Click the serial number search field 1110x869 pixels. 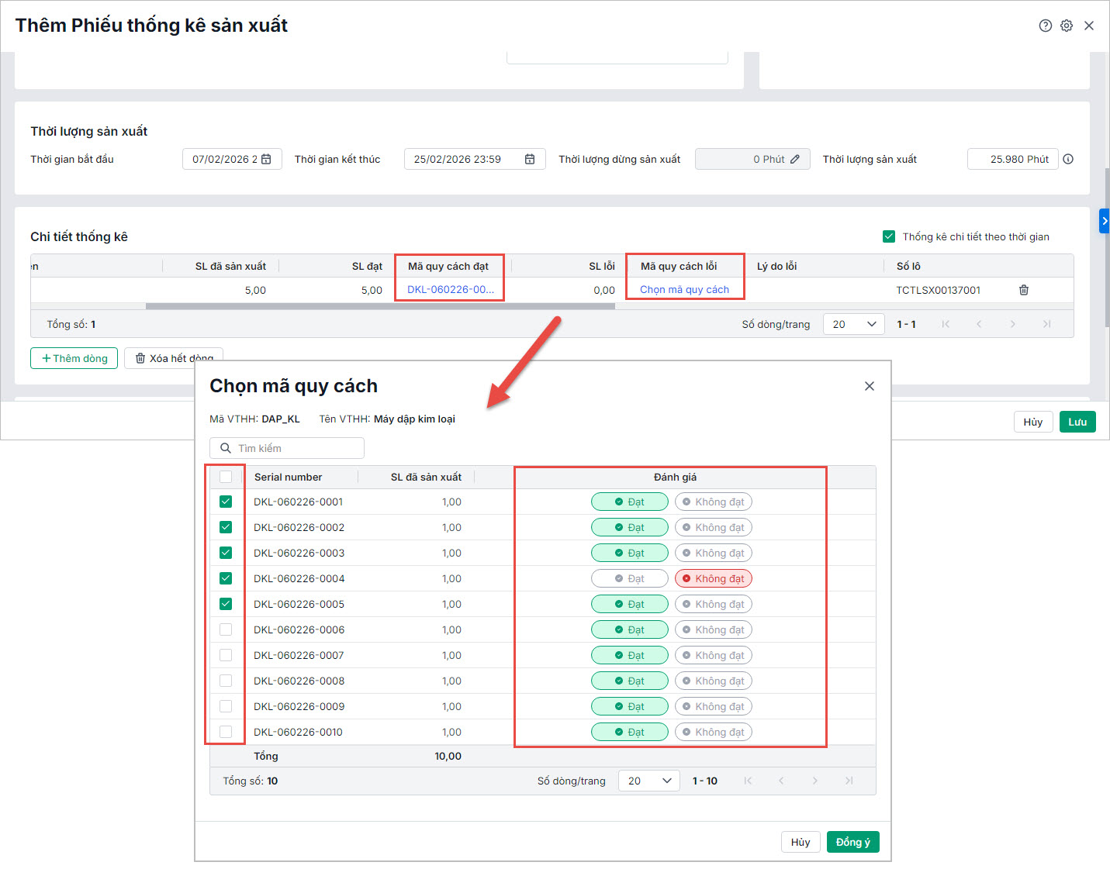(287, 448)
